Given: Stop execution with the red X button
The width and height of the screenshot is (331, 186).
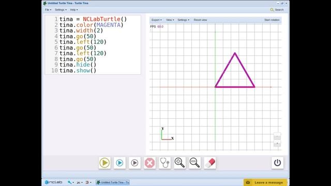Looking at the screenshot, I should point(149,163).
